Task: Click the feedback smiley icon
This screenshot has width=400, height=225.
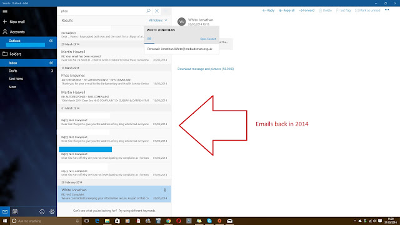Action: [42, 211]
